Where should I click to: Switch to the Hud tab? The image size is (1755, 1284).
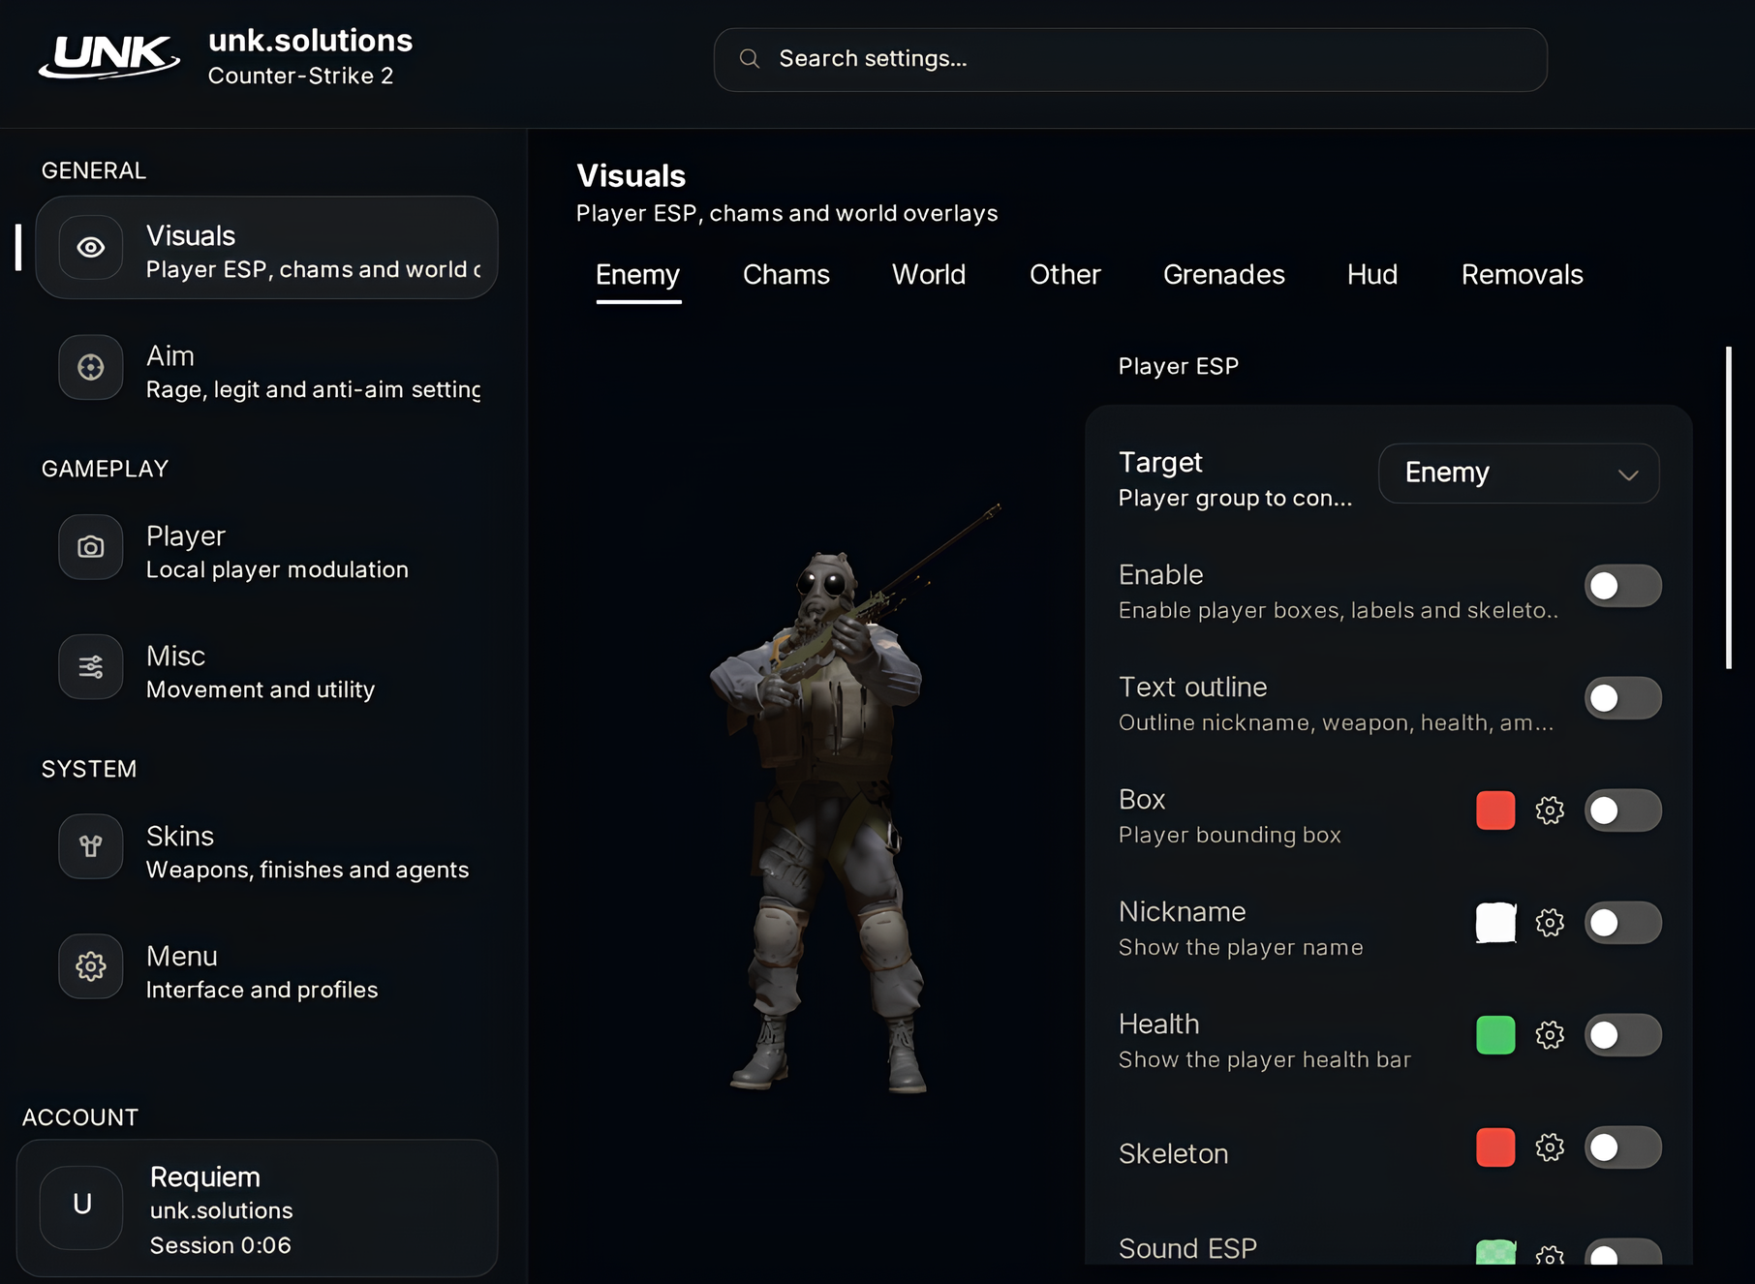(x=1372, y=275)
